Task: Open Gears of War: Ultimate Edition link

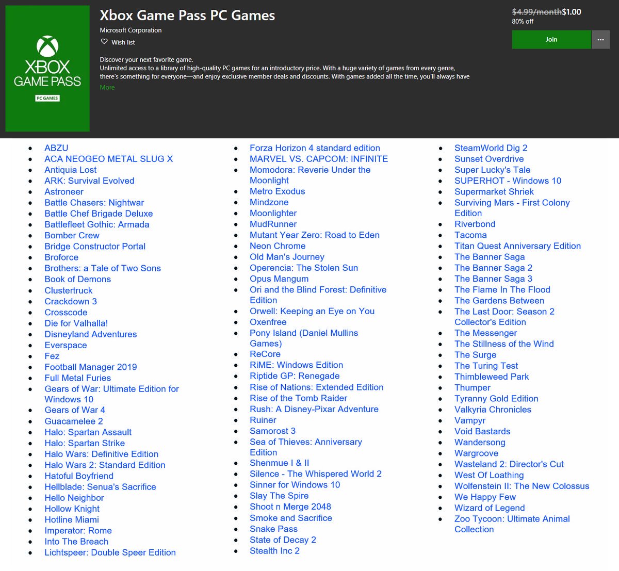Action: (x=111, y=394)
